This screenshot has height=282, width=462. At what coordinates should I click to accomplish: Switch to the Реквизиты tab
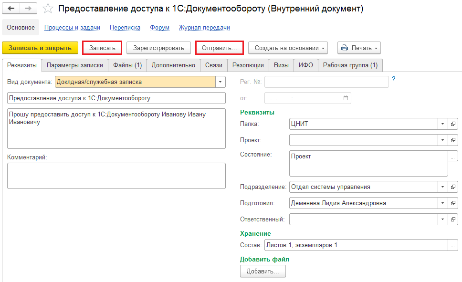click(x=22, y=65)
